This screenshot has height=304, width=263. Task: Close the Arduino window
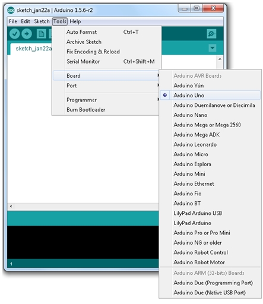pyautogui.click(x=213, y=8)
